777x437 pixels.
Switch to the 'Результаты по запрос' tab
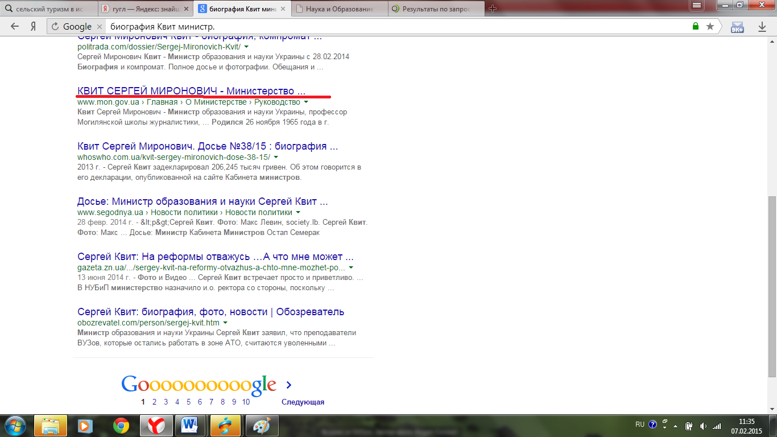(436, 9)
